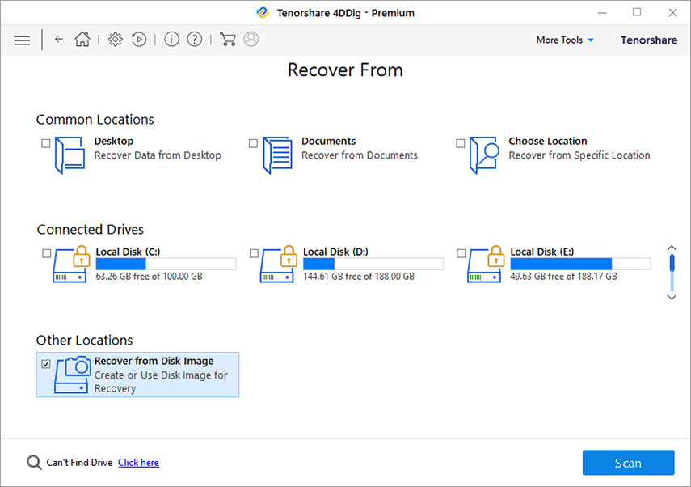Image resolution: width=691 pixels, height=487 pixels.
Task: Click the Desktop location title
Action: 114,141
